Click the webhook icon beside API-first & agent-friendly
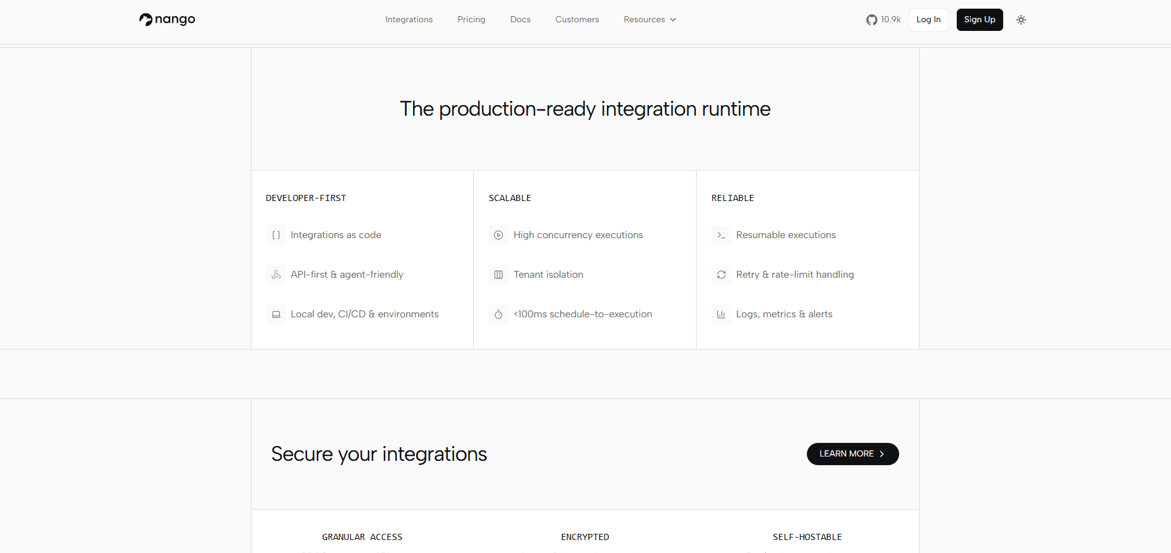 pyautogui.click(x=276, y=275)
